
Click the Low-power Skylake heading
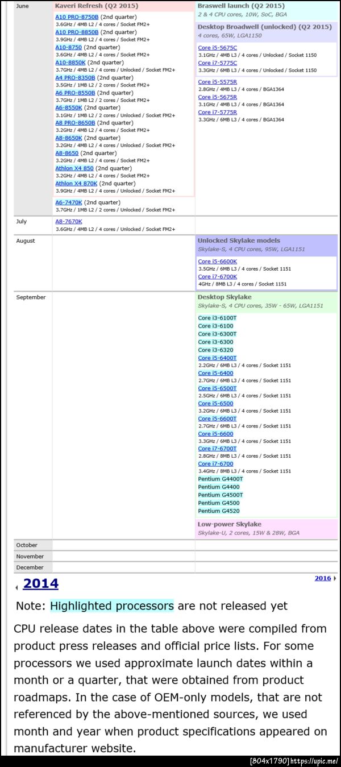[x=230, y=524]
